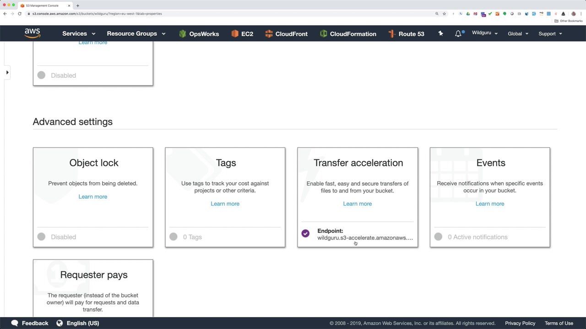Click the wildguru.s3-accelerate endpoint text
Image resolution: width=586 pixels, height=329 pixels.
pyautogui.click(x=365, y=238)
